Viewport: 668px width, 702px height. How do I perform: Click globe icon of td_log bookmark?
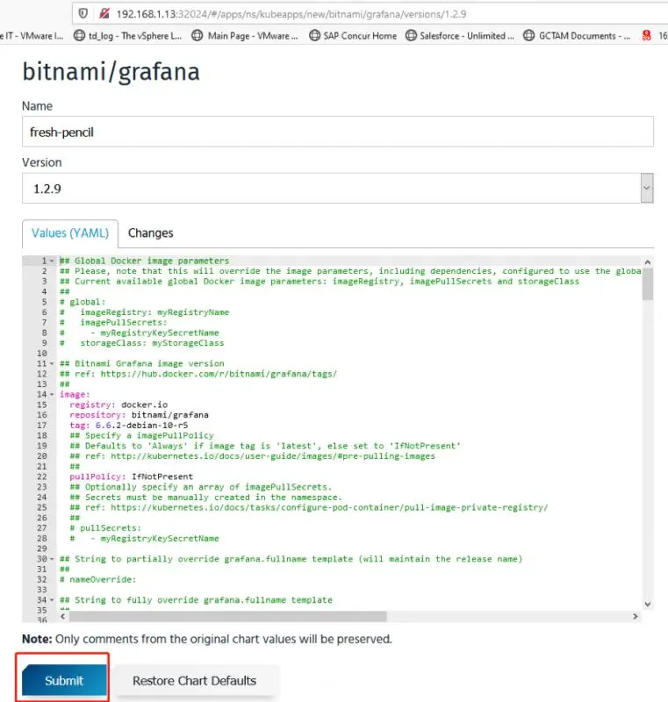point(79,35)
